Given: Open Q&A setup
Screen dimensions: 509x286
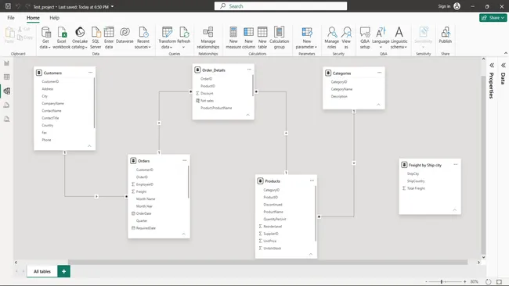Looking at the screenshot, I should (x=365, y=38).
